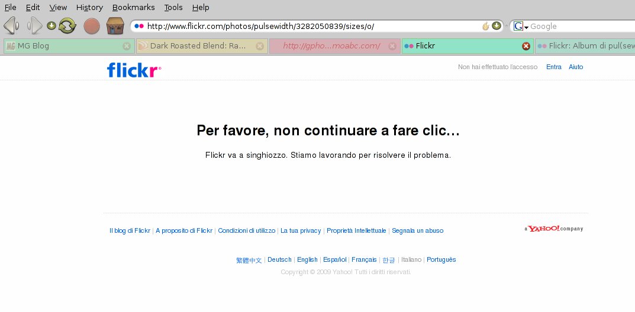This screenshot has height=312, width=635.
Task: Go forward with the Forward arrow button
Action: click(x=35, y=26)
